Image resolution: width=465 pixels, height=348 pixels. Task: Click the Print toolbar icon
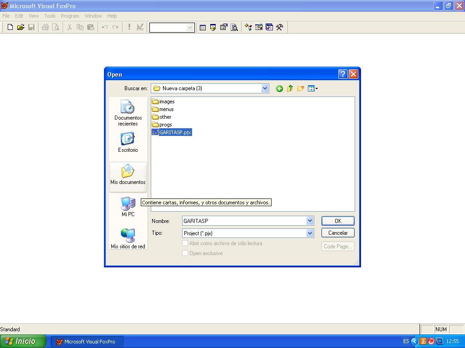coord(45,28)
